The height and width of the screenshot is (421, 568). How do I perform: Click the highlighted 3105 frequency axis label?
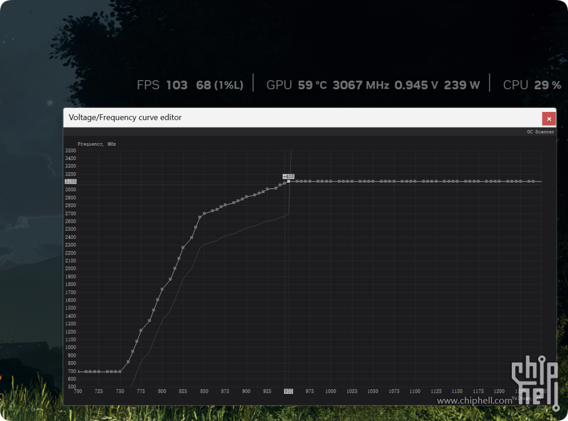[x=71, y=182]
